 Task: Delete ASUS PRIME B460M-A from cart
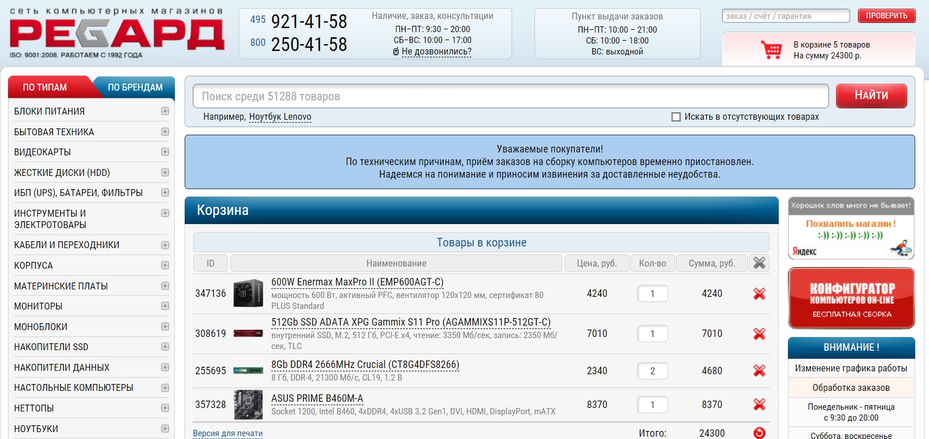pyautogui.click(x=759, y=405)
